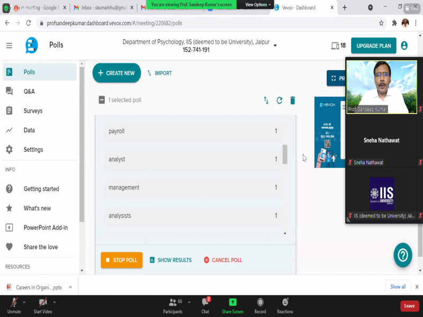Open View Options dropdown
423x317 pixels.
pyautogui.click(x=258, y=5)
